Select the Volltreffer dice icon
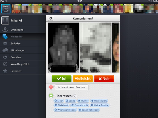 [x=5, y=36]
